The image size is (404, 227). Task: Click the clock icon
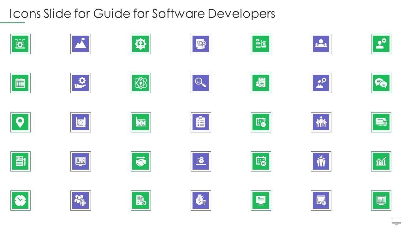[x=21, y=201]
